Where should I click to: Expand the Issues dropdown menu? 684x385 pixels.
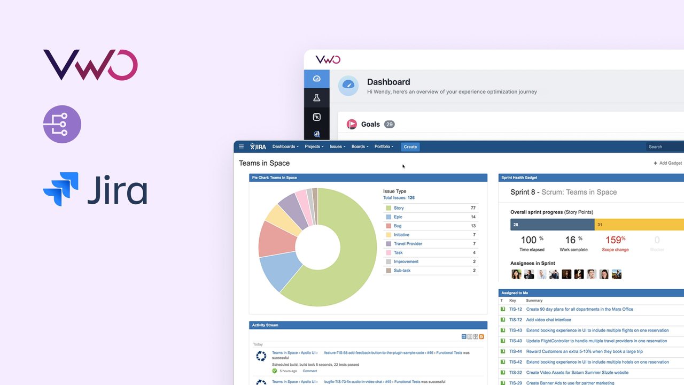(337, 147)
